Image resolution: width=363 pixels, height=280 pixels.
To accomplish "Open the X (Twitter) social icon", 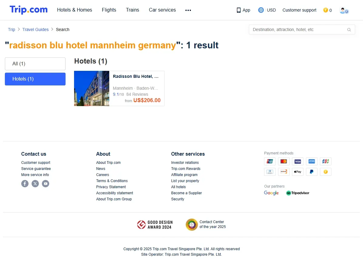I will tap(35, 184).
